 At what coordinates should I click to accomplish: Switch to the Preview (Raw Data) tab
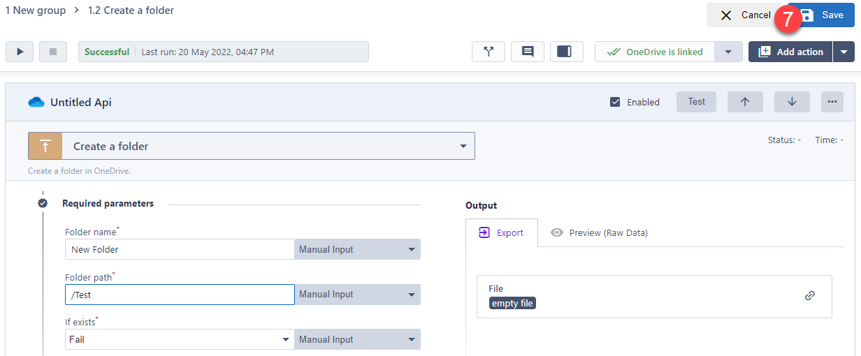pyautogui.click(x=600, y=233)
